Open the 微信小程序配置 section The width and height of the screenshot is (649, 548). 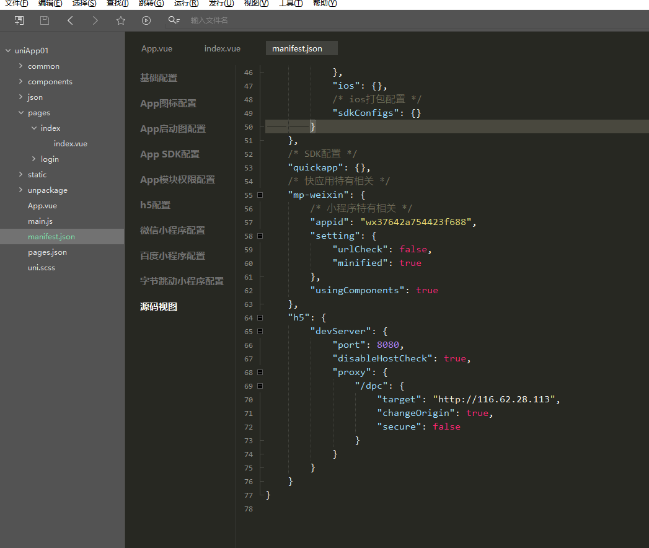(x=172, y=230)
